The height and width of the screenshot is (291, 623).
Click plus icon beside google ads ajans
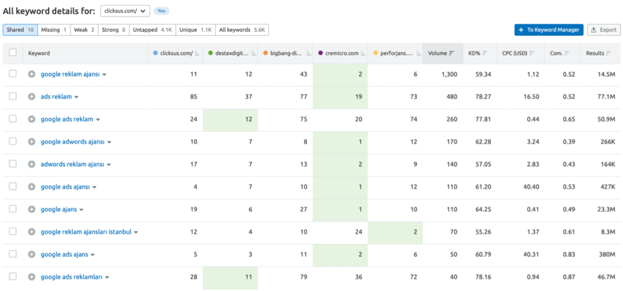[x=32, y=255]
